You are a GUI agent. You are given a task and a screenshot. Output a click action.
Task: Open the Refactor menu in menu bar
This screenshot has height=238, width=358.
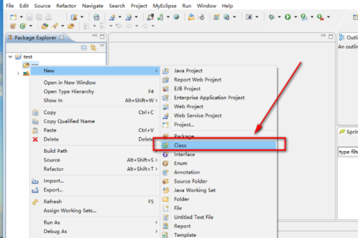[65, 5]
